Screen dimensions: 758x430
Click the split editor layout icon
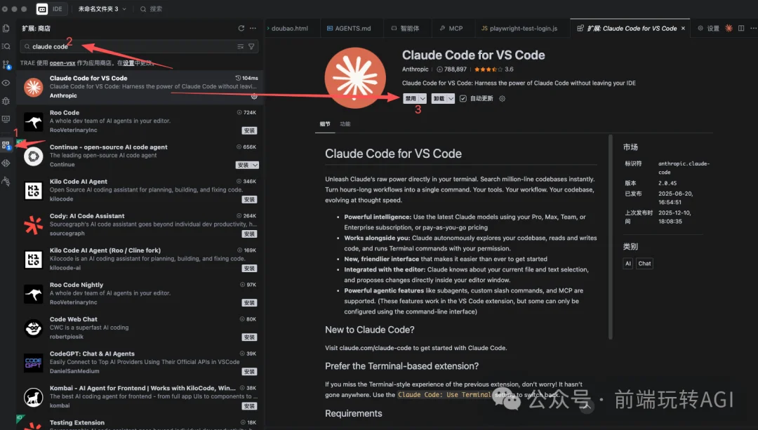point(740,28)
